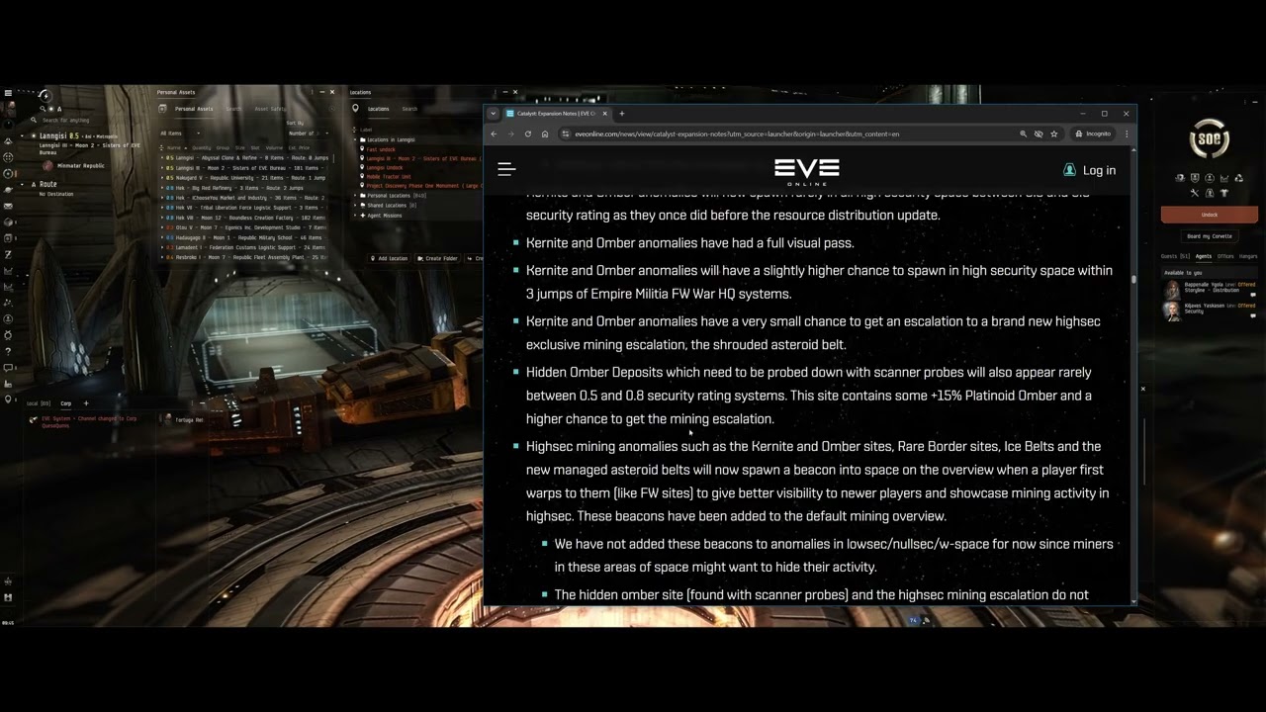Switch to the station Guests tab

point(1175,256)
